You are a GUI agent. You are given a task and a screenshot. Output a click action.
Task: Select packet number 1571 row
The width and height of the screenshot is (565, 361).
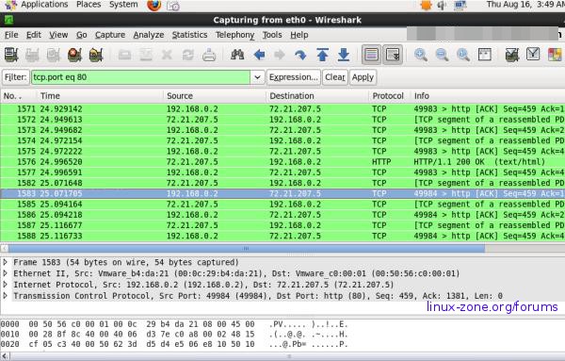tap(282, 109)
